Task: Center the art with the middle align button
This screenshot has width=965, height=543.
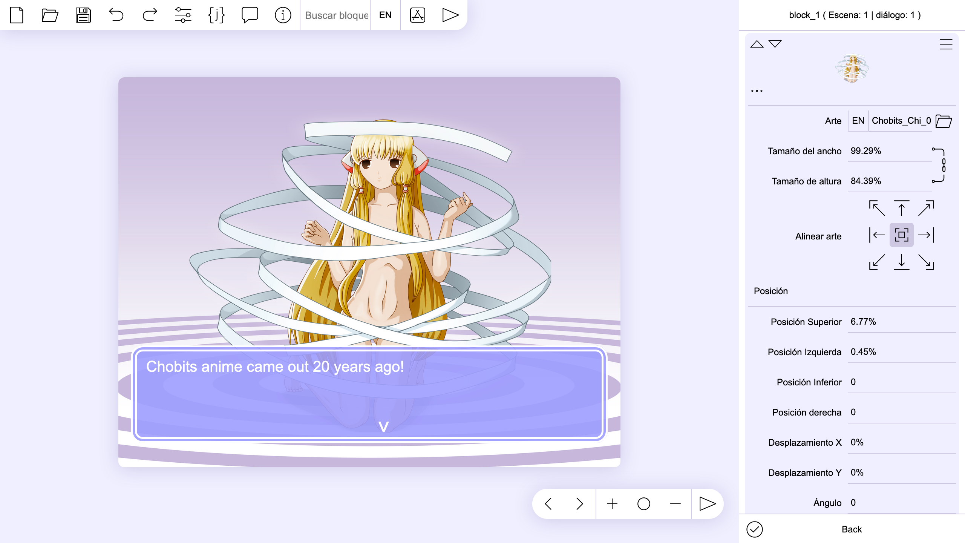Action: point(901,235)
